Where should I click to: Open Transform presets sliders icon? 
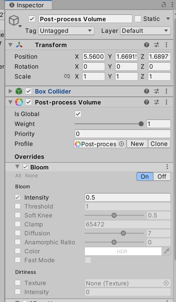pos(157,45)
